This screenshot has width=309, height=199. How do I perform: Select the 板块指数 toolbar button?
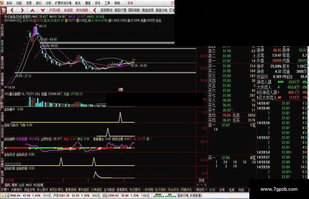pos(83,10)
